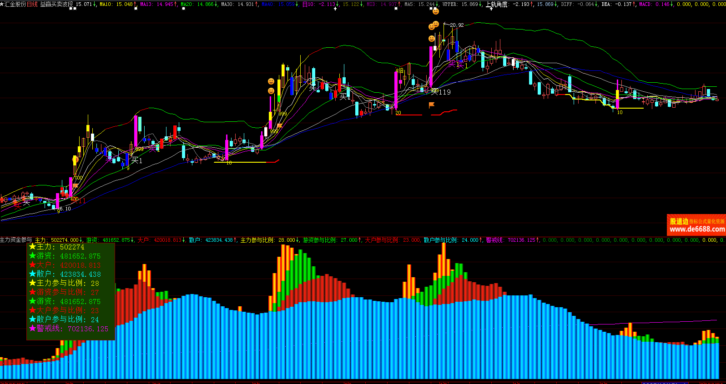Click the cyan star beside 散户: 423834.438

pos(32,274)
